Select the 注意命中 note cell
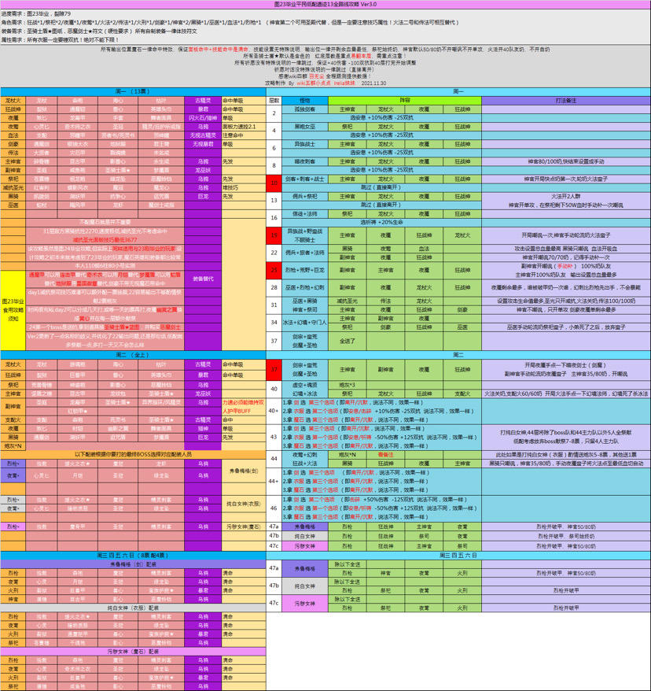Screen dimensions: 651x691 coord(244,135)
